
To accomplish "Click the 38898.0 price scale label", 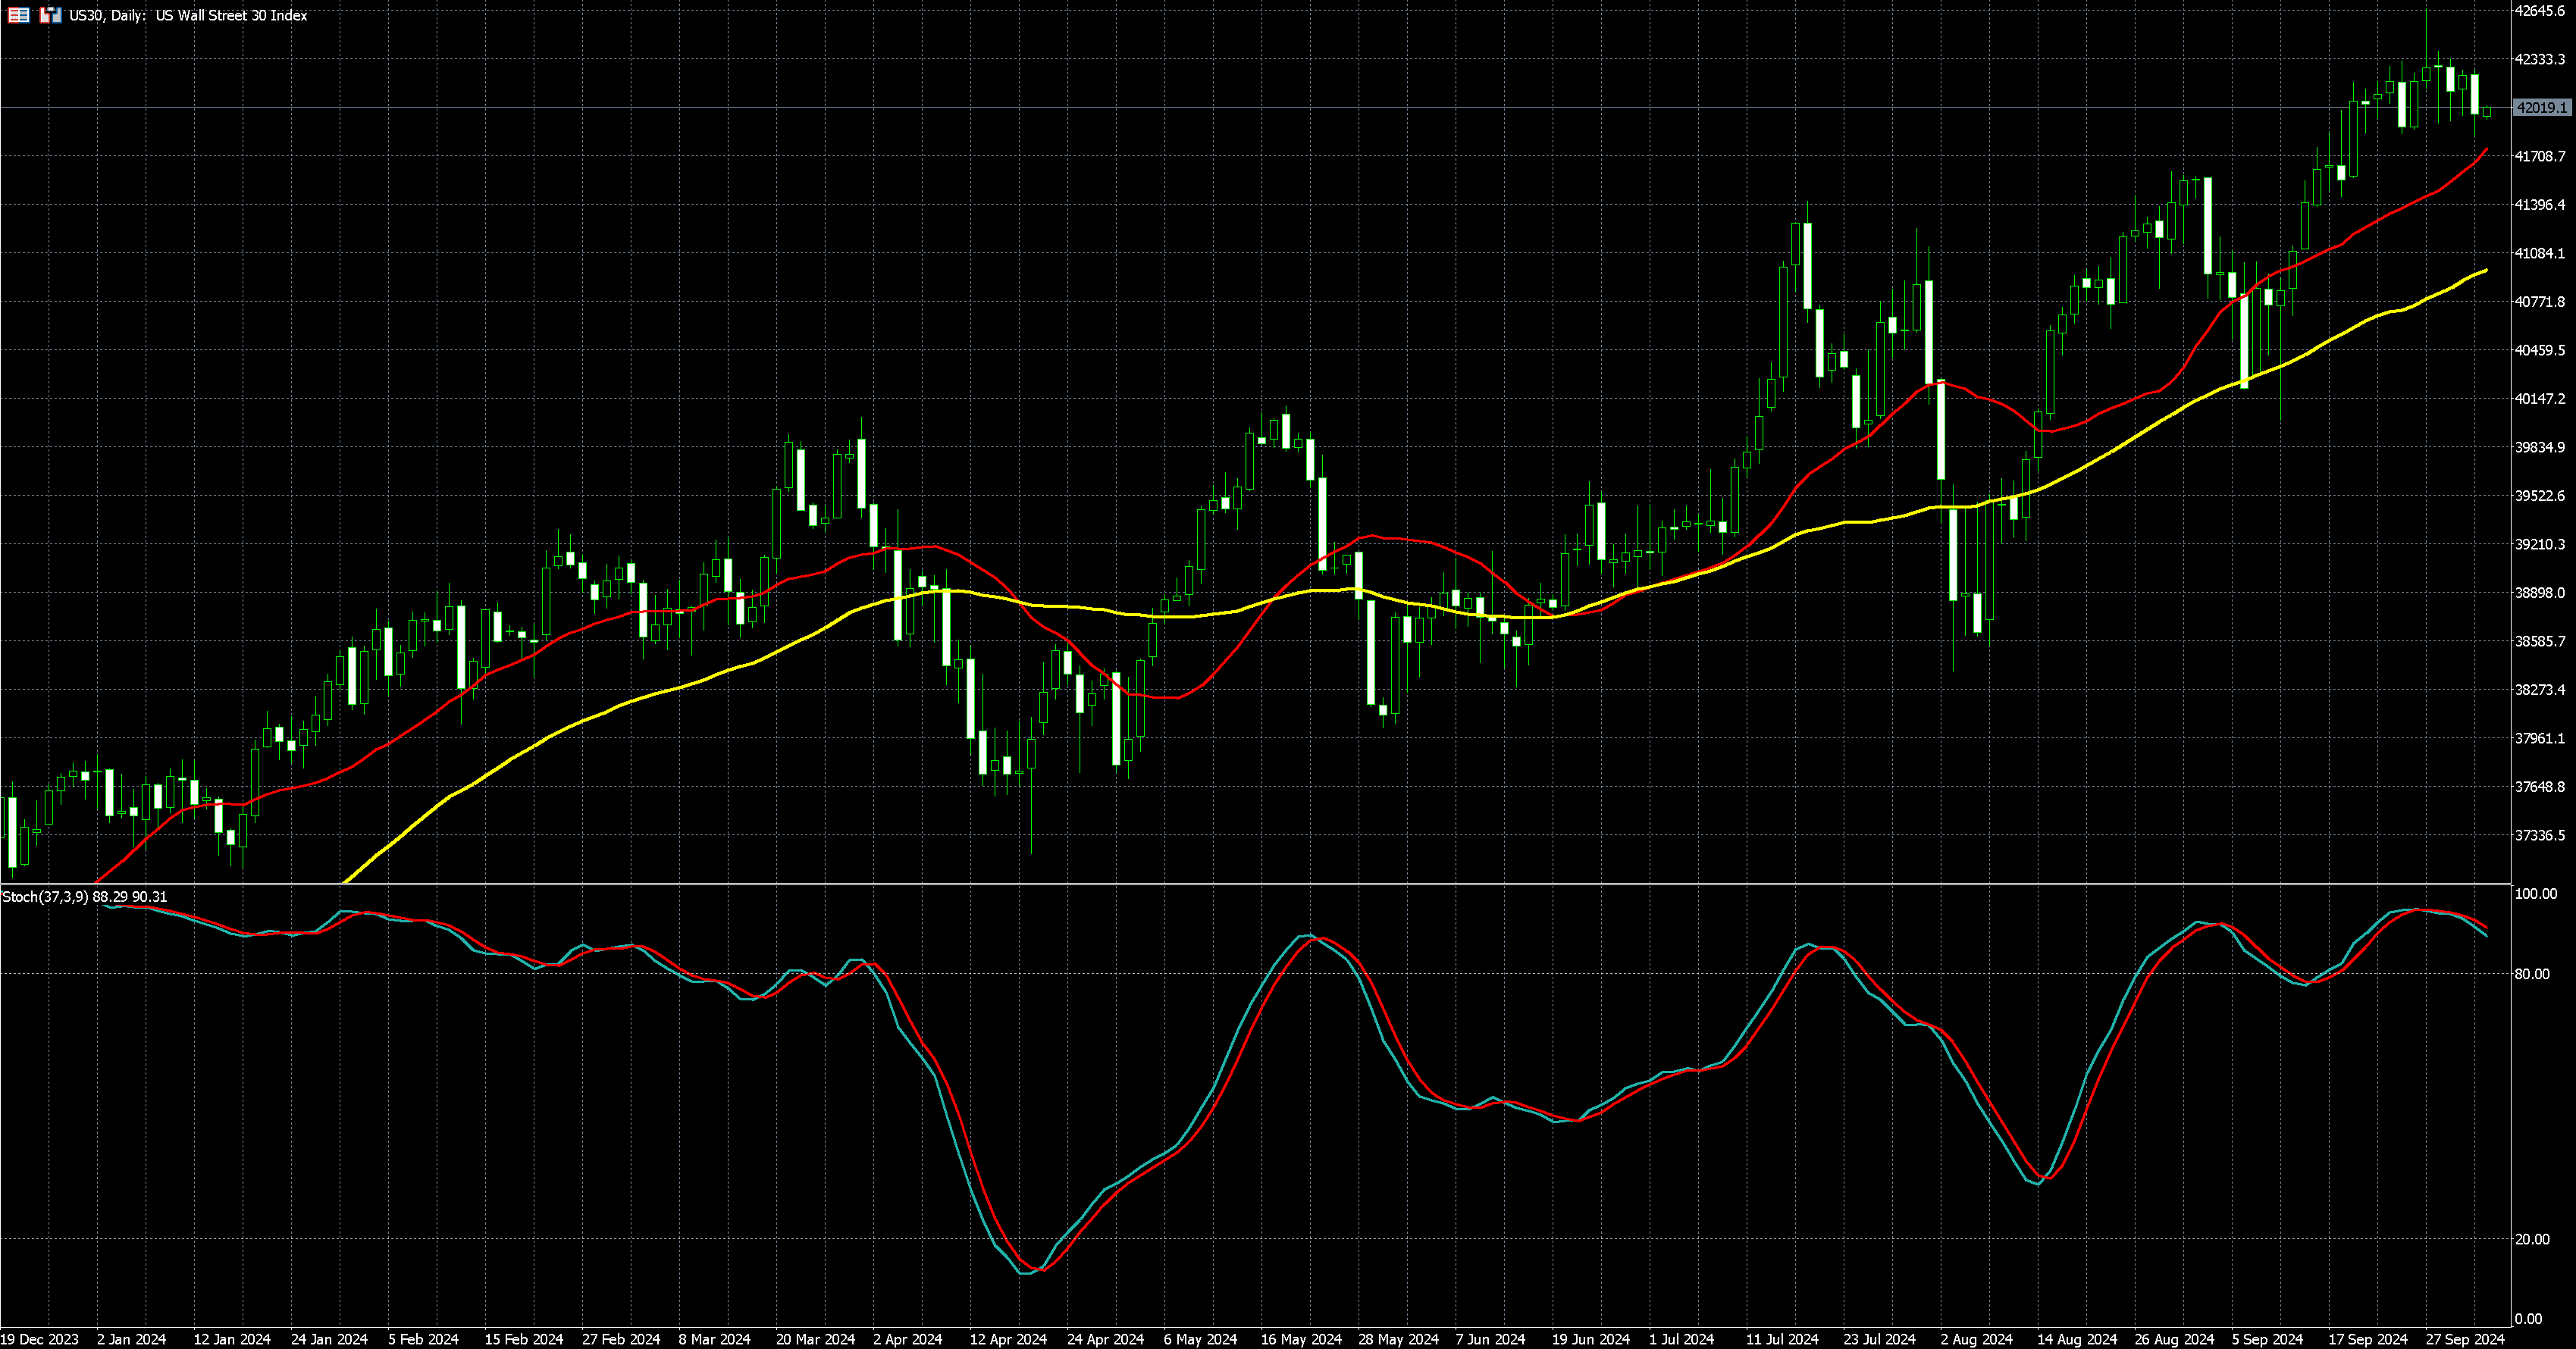I will click(x=2541, y=593).
